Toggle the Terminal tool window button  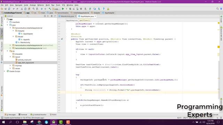[x=23, y=115]
